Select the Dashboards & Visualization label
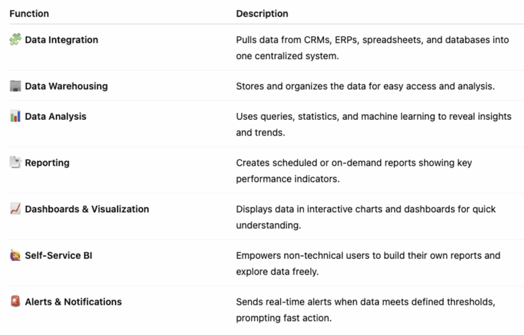The image size is (524, 335). click(87, 209)
